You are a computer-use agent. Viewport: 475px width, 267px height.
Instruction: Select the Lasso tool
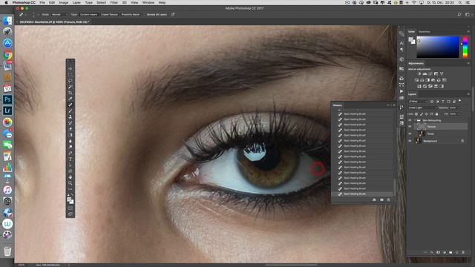click(x=71, y=81)
